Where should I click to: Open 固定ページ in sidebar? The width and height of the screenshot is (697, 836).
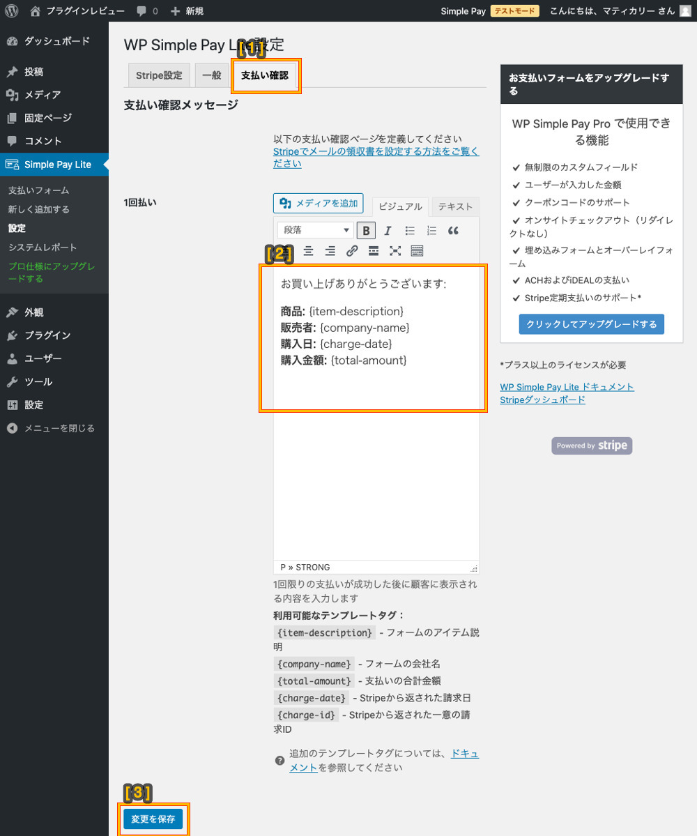click(54, 118)
